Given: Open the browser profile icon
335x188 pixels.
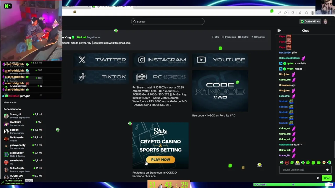Looking at the screenshot, I should pyautogui.click(x=312, y=13).
